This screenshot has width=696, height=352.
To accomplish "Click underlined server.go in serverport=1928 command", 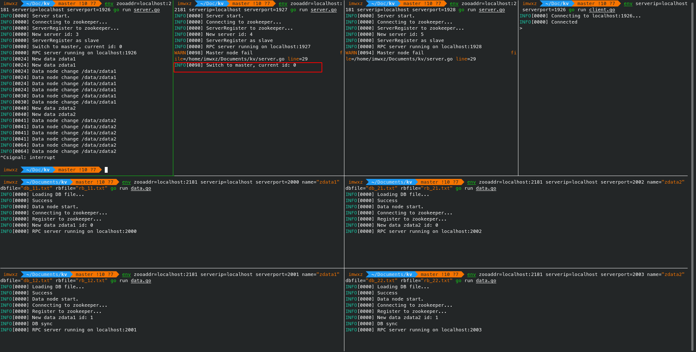I will (492, 10).
